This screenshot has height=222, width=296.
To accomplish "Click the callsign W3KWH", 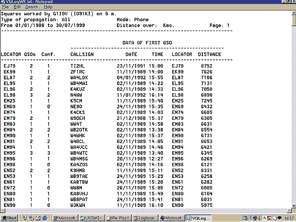I will pos(77,205).
